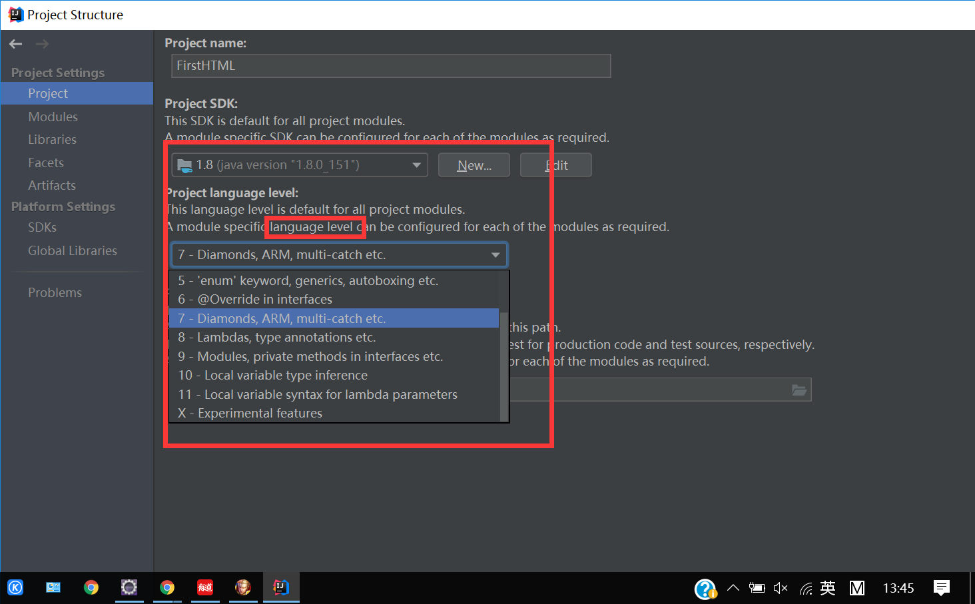The image size is (975, 604).
Task: Unmute the system speaker icon
Action: click(780, 588)
